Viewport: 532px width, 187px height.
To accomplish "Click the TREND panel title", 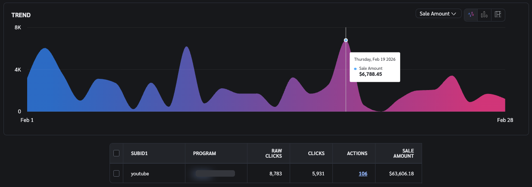I will click(21, 15).
